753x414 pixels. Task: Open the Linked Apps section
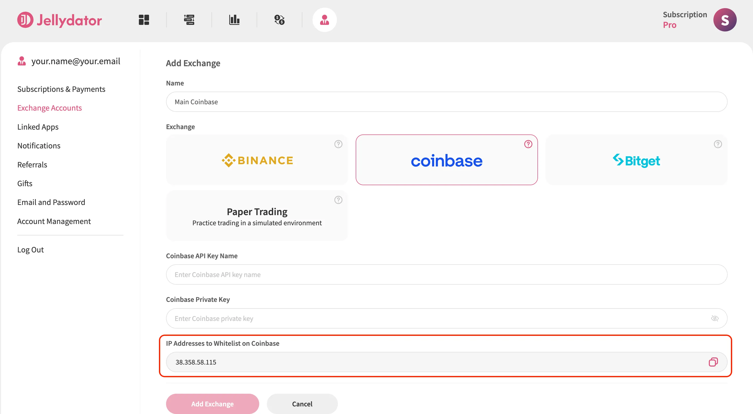[38, 127]
